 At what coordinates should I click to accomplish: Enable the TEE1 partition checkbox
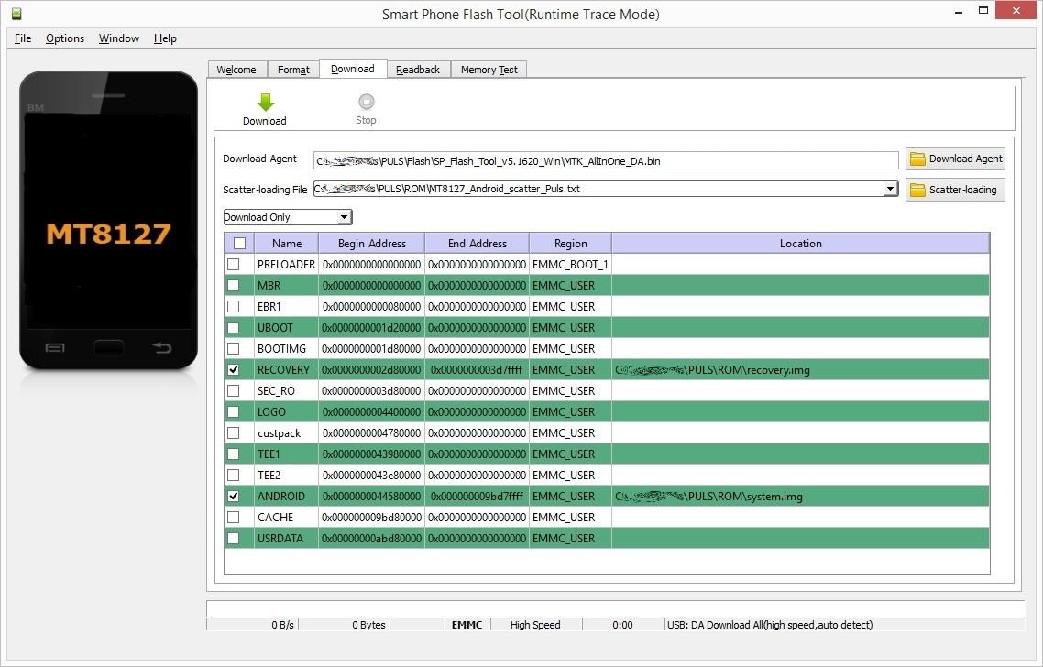click(x=234, y=454)
